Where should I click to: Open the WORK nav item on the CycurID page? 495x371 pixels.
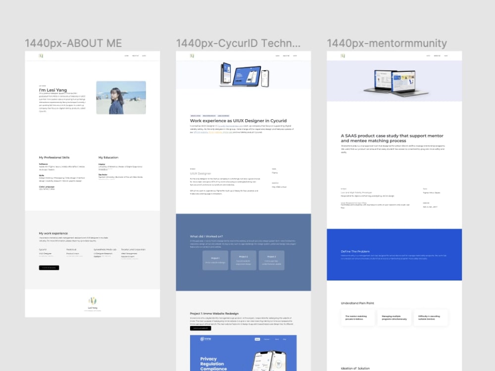click(295, 56)
